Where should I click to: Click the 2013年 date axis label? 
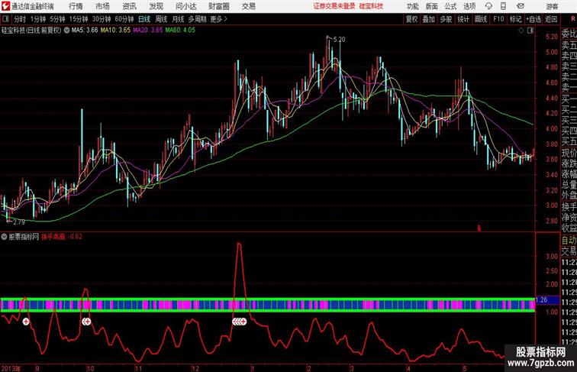(11, 368)
